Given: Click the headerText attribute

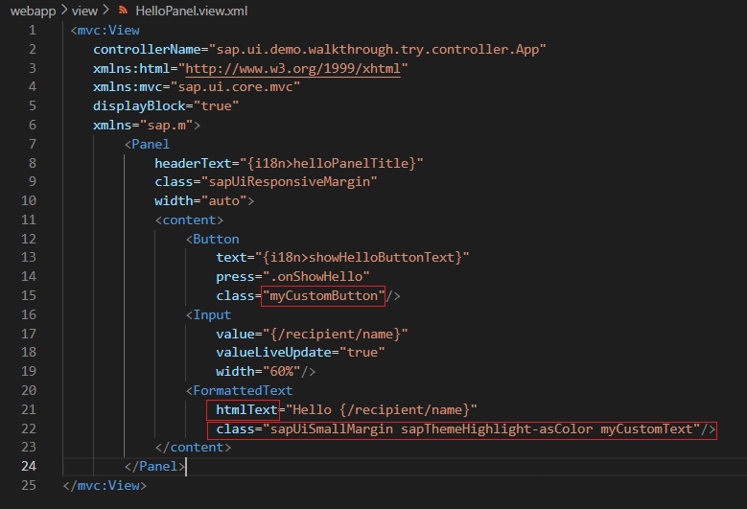Looking at the screenshot, I should (x=193, y=163).
